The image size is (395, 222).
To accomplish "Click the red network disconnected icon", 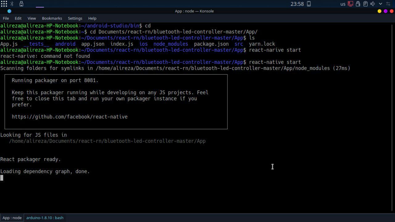I will tap(350, 4).
